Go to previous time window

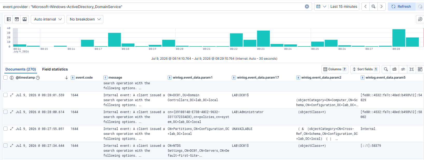365,6
